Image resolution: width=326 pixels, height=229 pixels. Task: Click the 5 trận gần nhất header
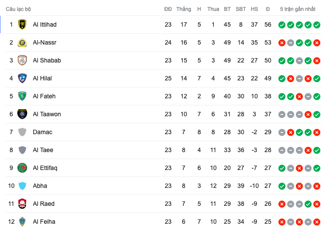point(298,9)
